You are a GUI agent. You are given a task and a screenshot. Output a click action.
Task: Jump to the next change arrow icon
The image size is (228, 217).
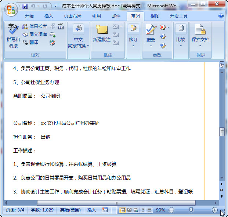tap(163, 46)
